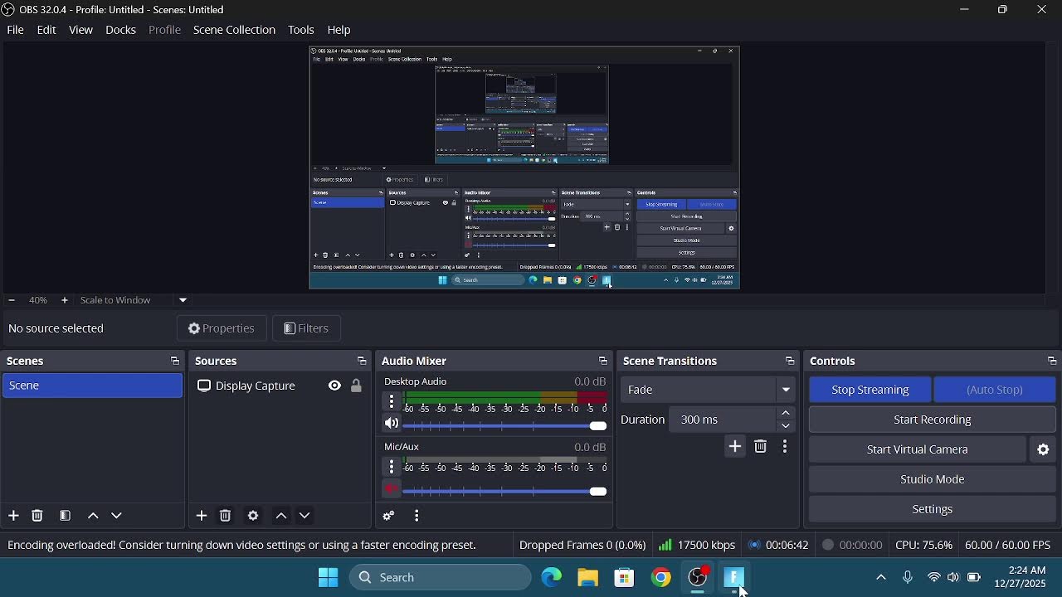Image resolution: width=1062 pixels, height=597 pixels.
Task: Adjust Desktop Audio volume slider
Action: click(505, 426)
